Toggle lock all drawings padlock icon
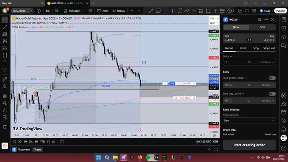 [5, 110]
